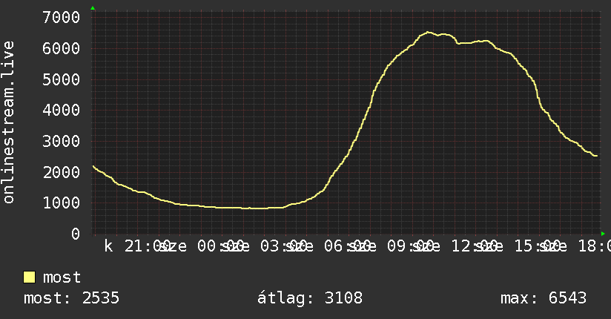Click the x-axis time label 12:00
The height and width of the screenshot is (319, 611).
(x=475, y=246)
